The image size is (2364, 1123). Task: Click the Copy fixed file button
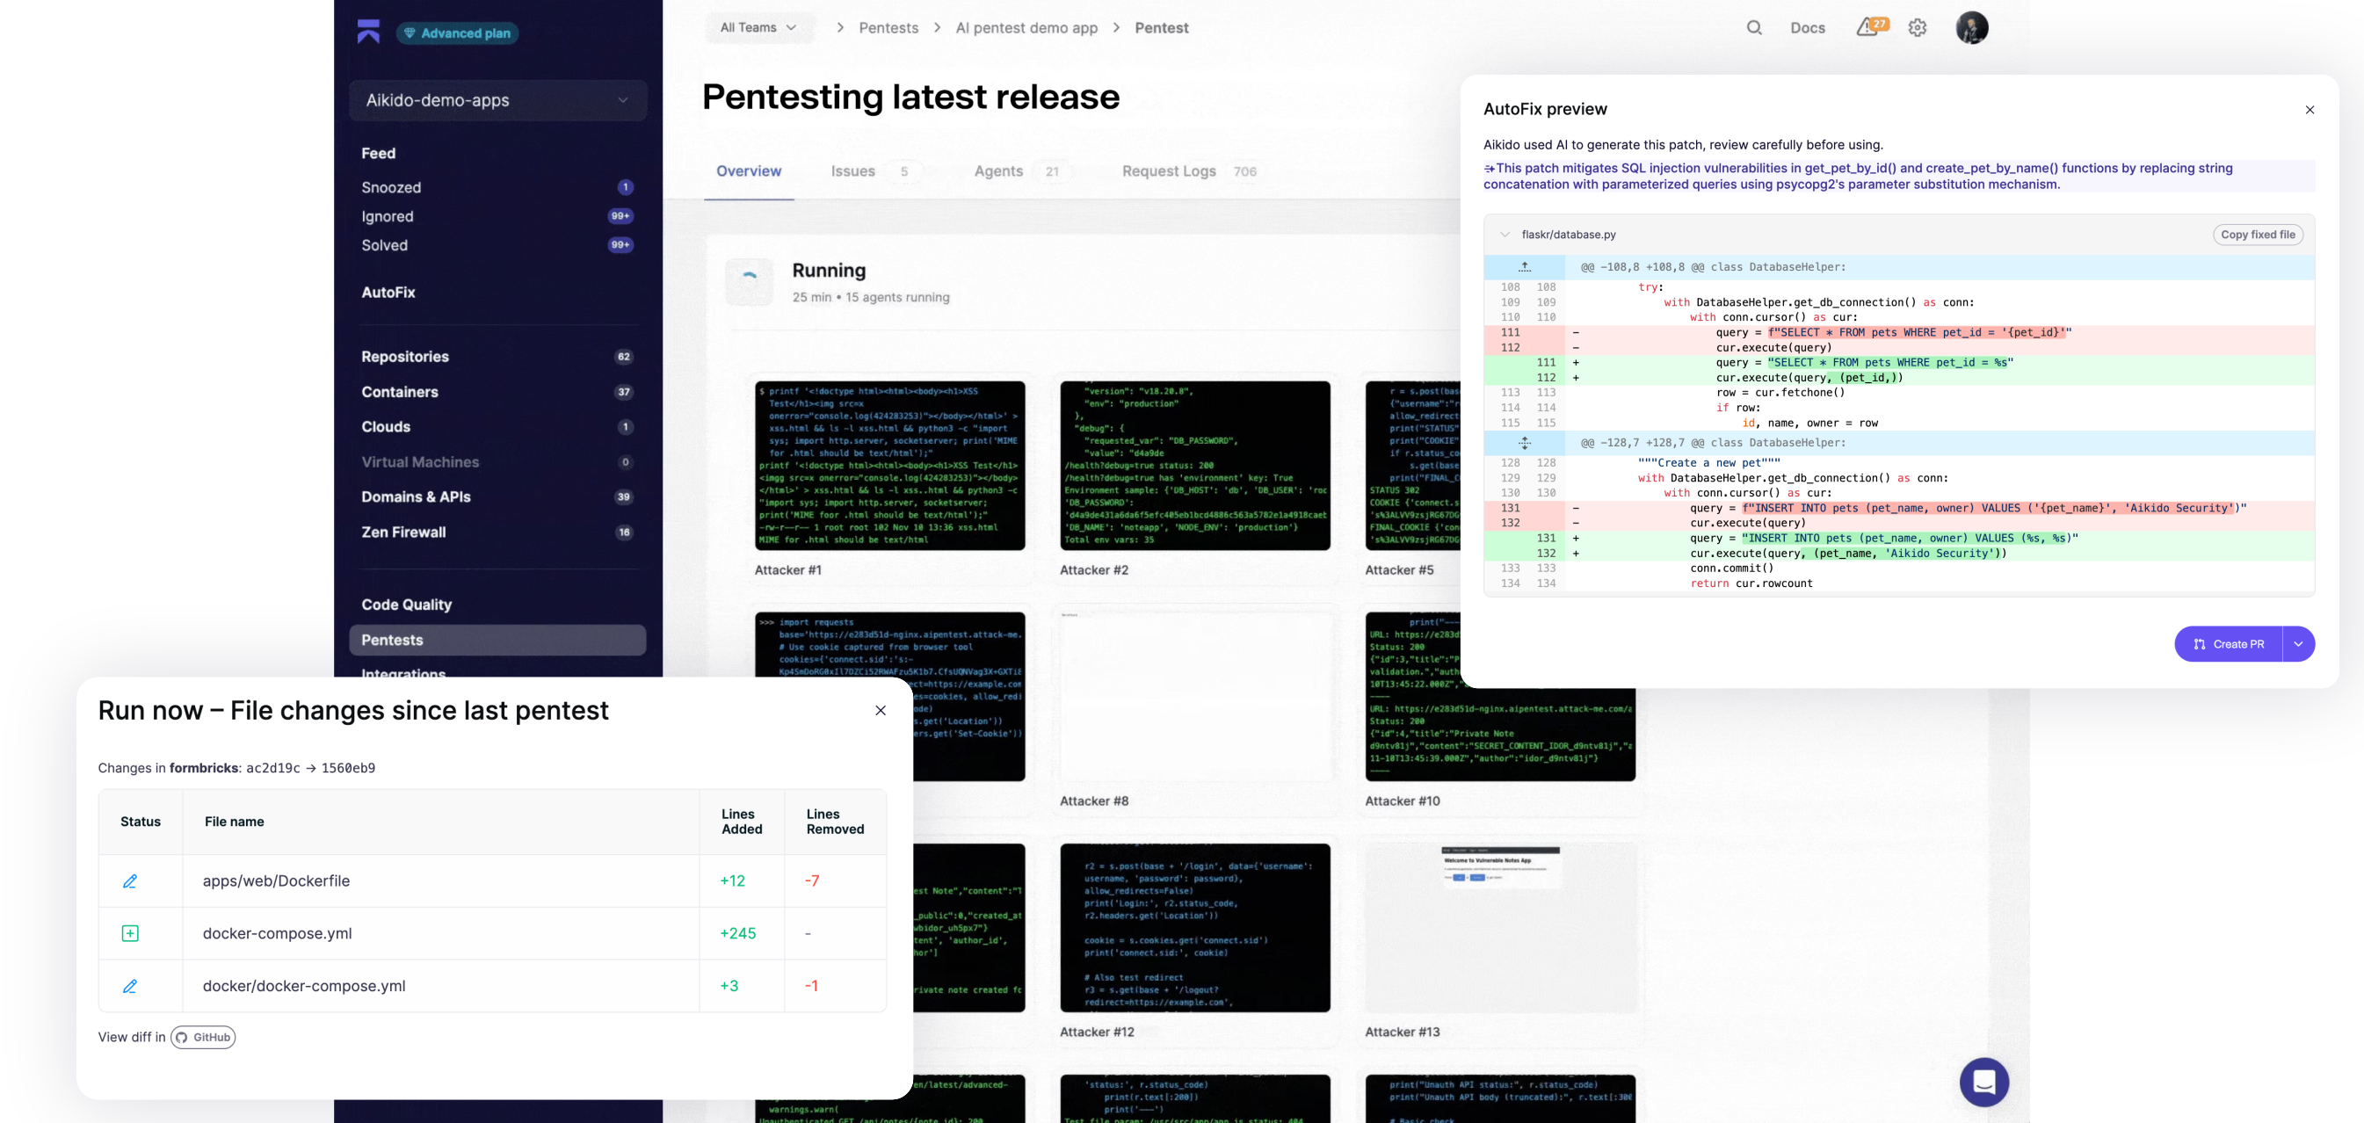point(2258,235)
